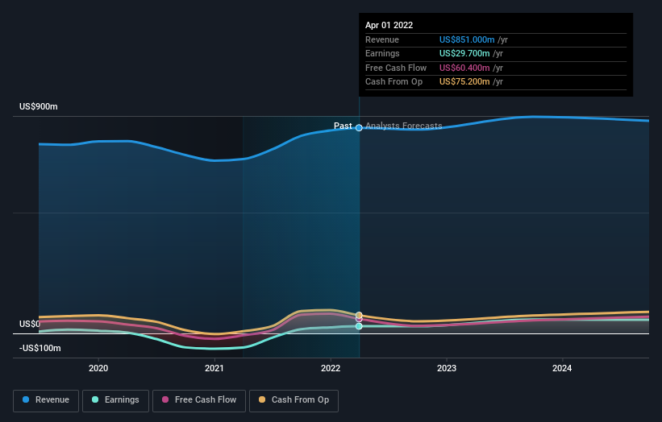Image resolution: width=662 pixels, height=422 pixels.
Task: Click the teal Earnings data point marker
Action: click(x=359, y=326)
